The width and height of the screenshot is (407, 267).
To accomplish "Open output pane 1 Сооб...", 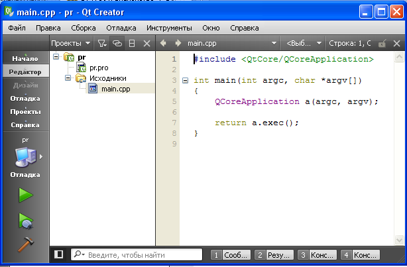I will coord(231,255).
